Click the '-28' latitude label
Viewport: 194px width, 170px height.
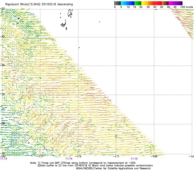click(3, 123)
